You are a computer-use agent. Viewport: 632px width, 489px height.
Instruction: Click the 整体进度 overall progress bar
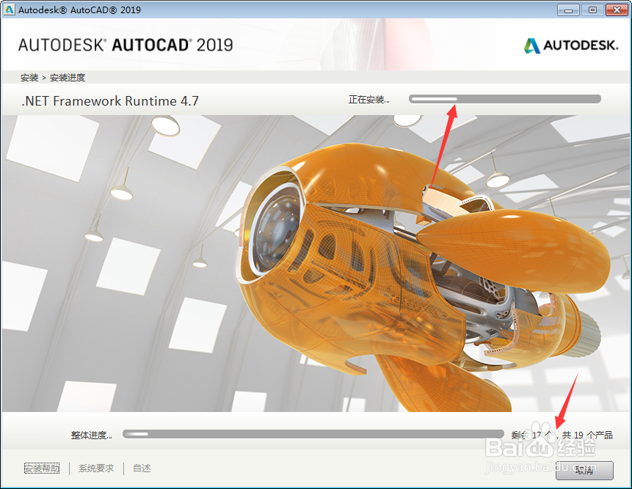tap(308, 434)
